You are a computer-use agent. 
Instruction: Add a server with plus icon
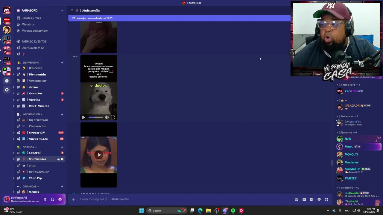(x=7, y=81)
